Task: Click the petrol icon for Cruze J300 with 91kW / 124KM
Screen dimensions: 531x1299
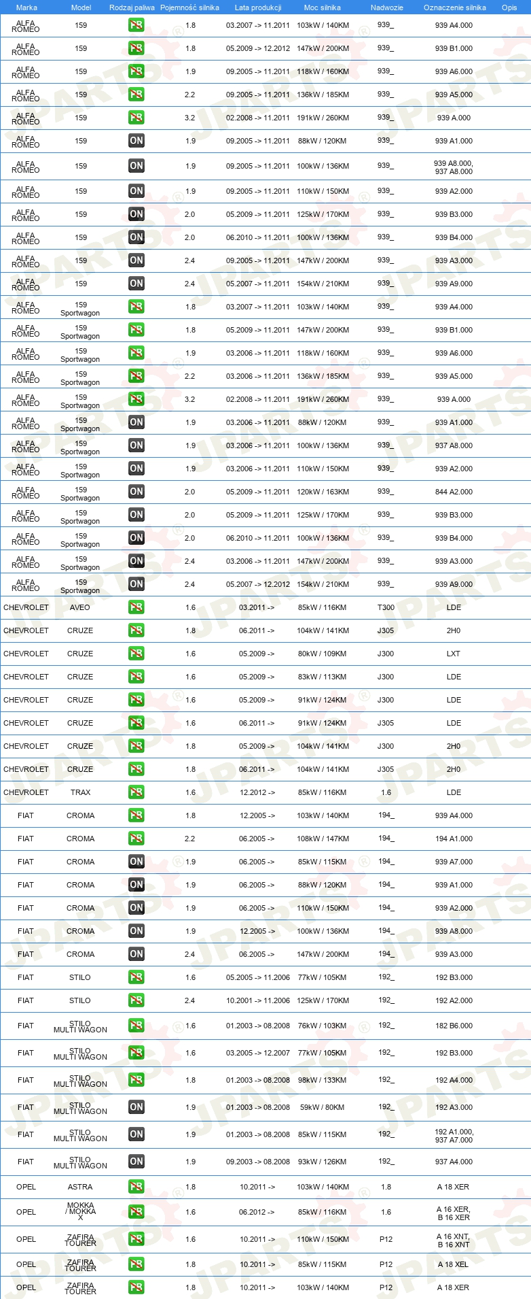Action: coord(136,700)
